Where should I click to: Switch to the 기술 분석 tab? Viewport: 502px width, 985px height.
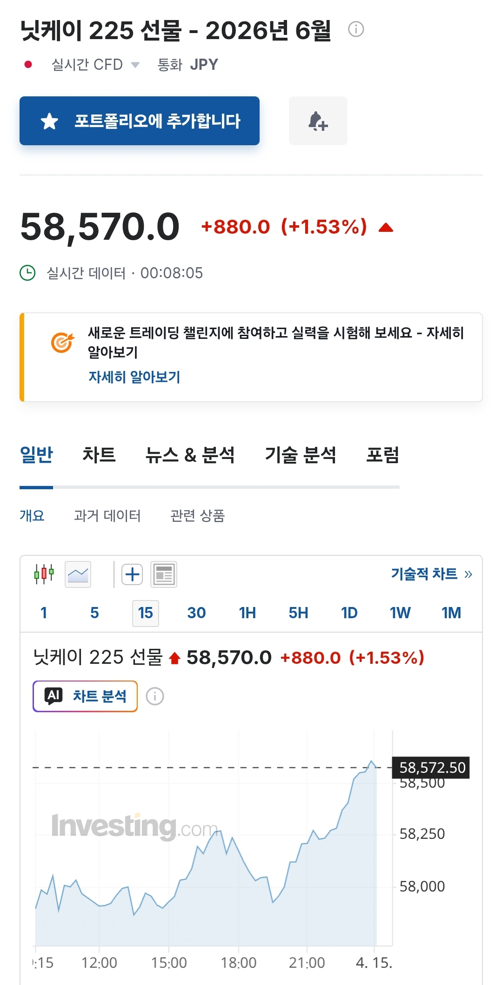coord(301,455)
